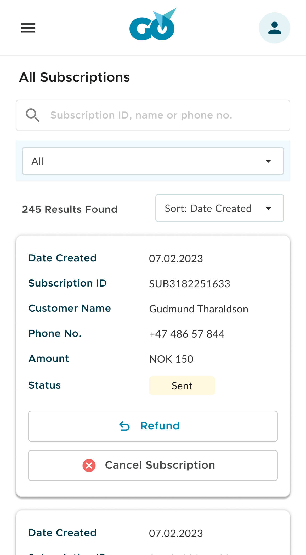This screenshot has width=306, height=555.
Task: Click the magnifying glass search icon
Action: (33, 115)
